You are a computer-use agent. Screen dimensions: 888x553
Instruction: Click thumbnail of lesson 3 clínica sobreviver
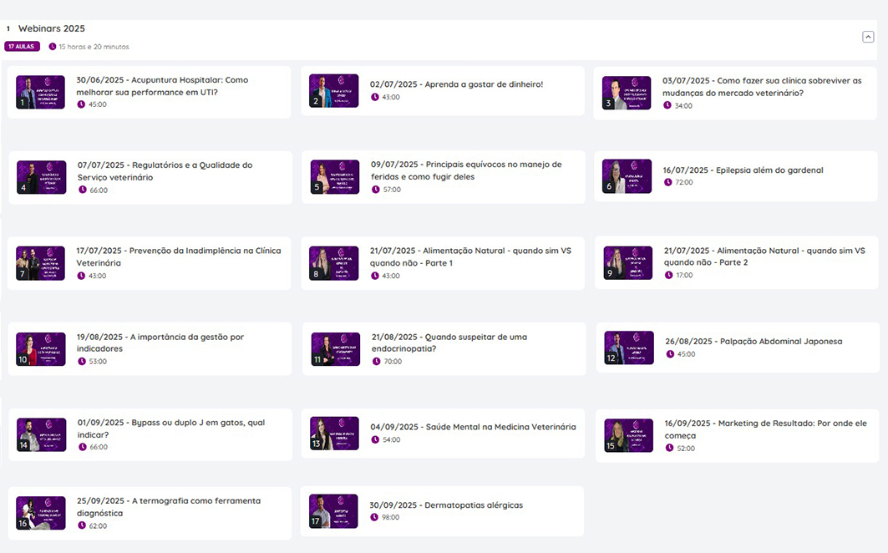coord(627,93)
